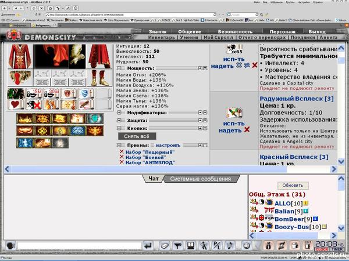Click the up arrow in Мощность header
Screen dimensions: 349x261
200,68
